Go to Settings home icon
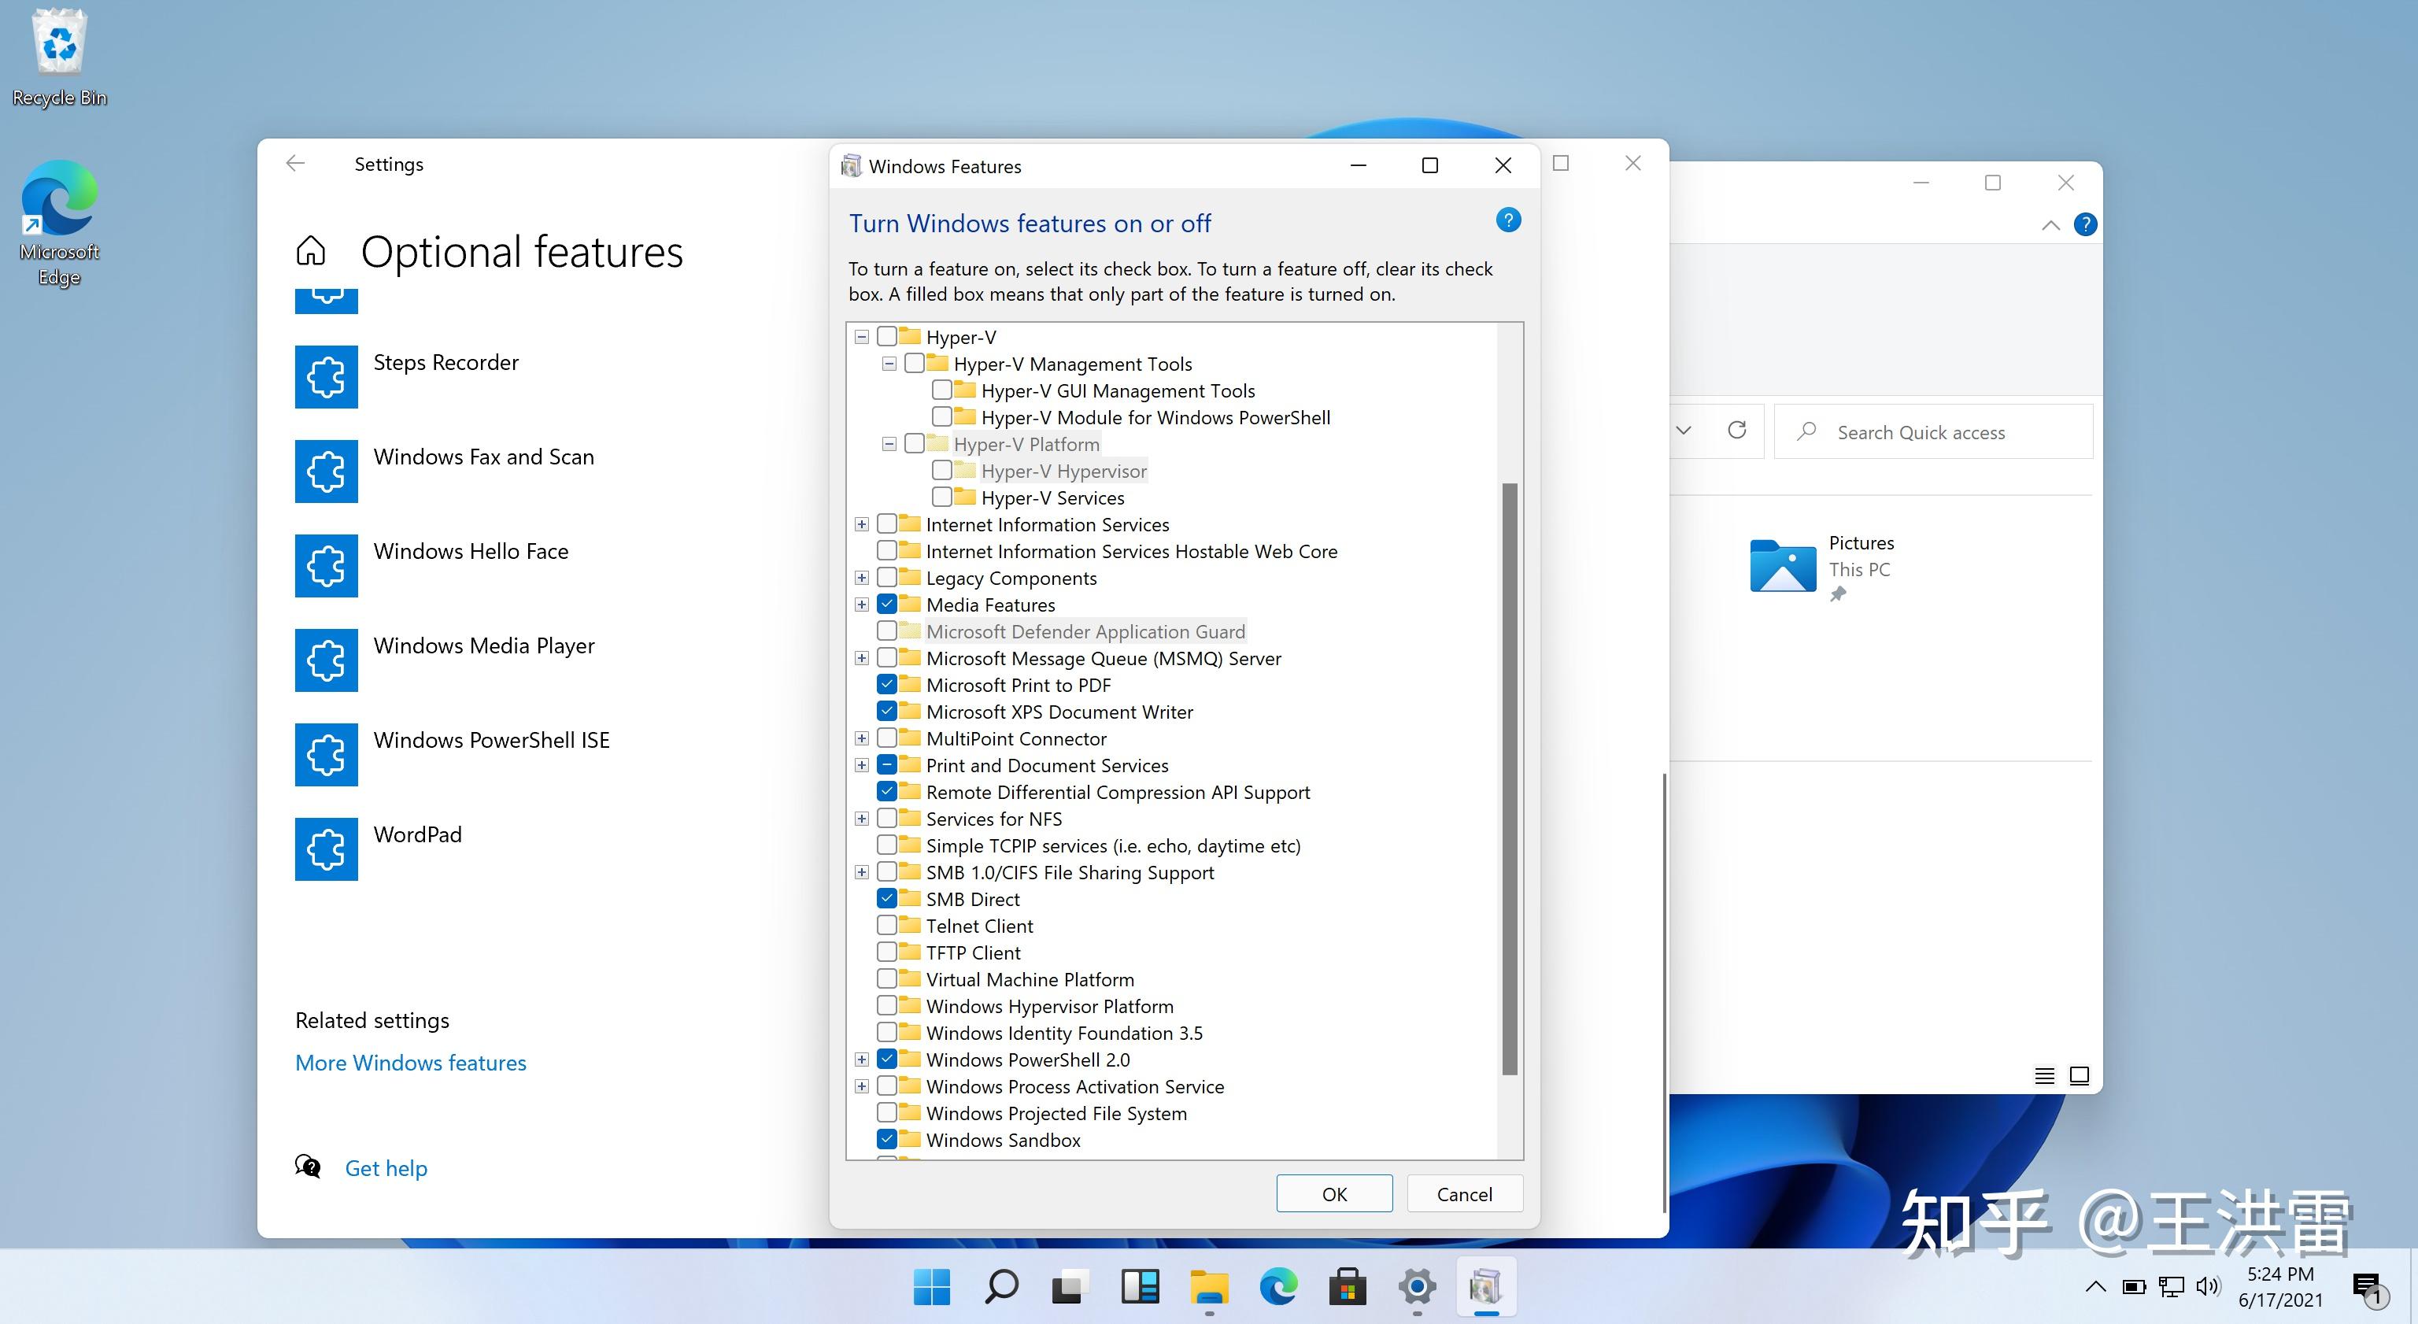2418x1324 pixels. click(x=311, y=251)
